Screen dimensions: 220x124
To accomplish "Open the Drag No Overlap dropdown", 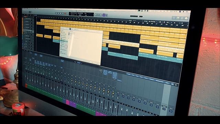I will pos(153,22).
